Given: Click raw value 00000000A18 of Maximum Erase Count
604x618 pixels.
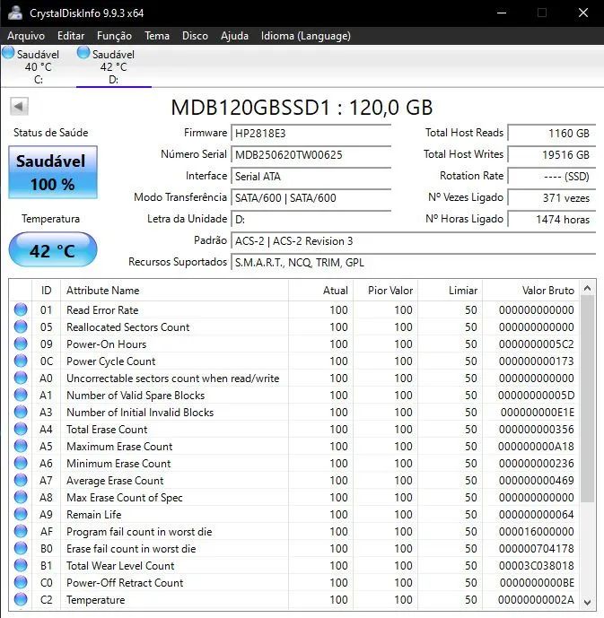Looking at the screenshot, I should pyautogui.click(x=536, y=447).
